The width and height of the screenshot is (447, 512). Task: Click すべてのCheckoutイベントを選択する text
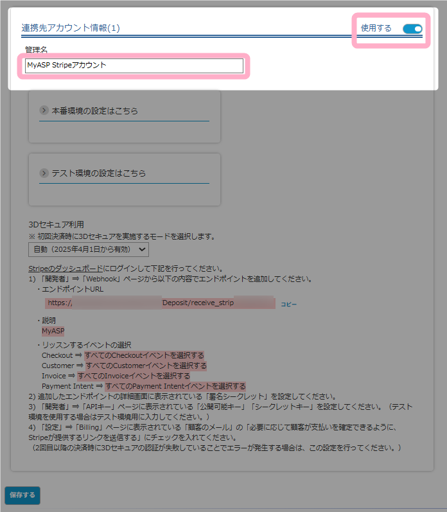point(144,355)
